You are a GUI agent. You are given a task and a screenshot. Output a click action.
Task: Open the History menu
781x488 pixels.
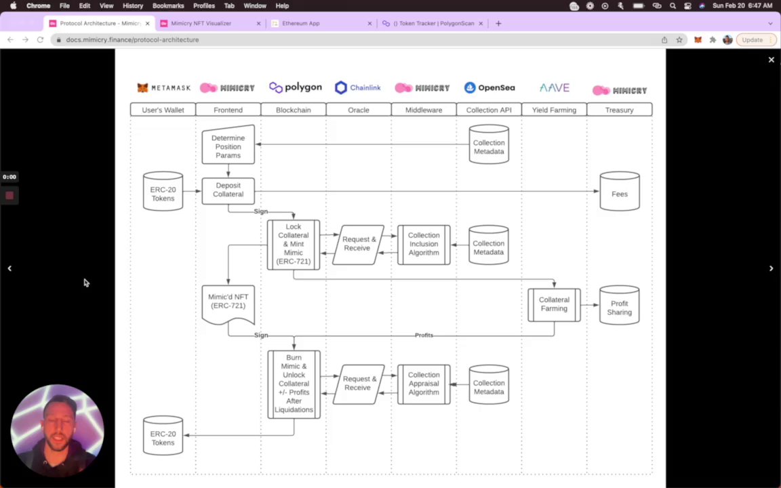point(132,6)
